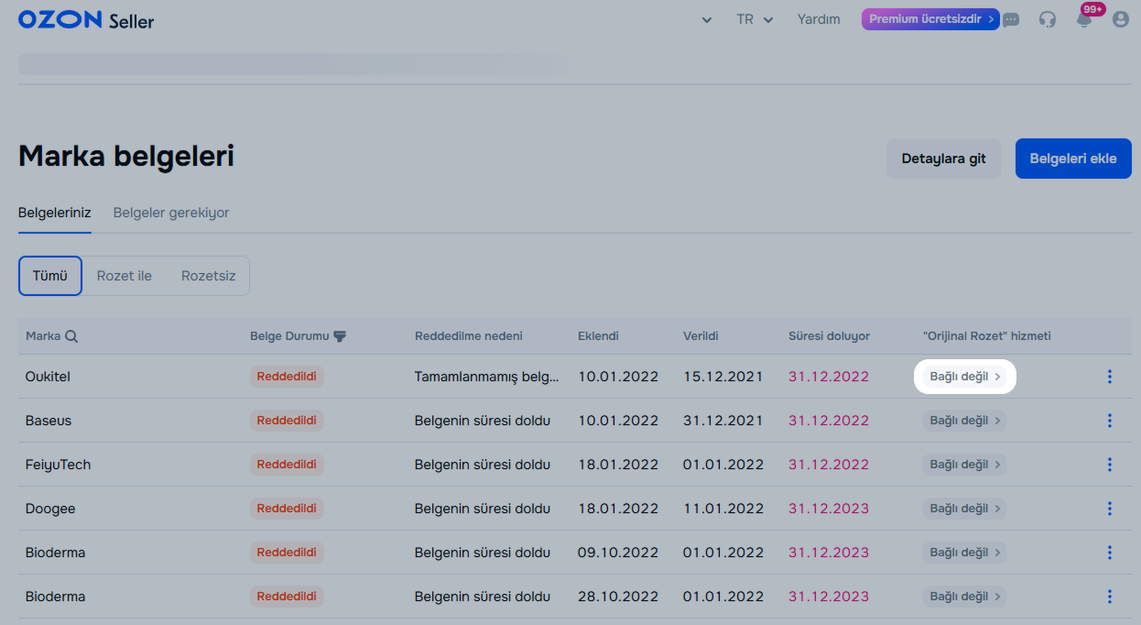Click the FeiyuTech brand name
The height and width of the screenshot is (625, 1141).
pyautogui.click(x=59, y=465)
